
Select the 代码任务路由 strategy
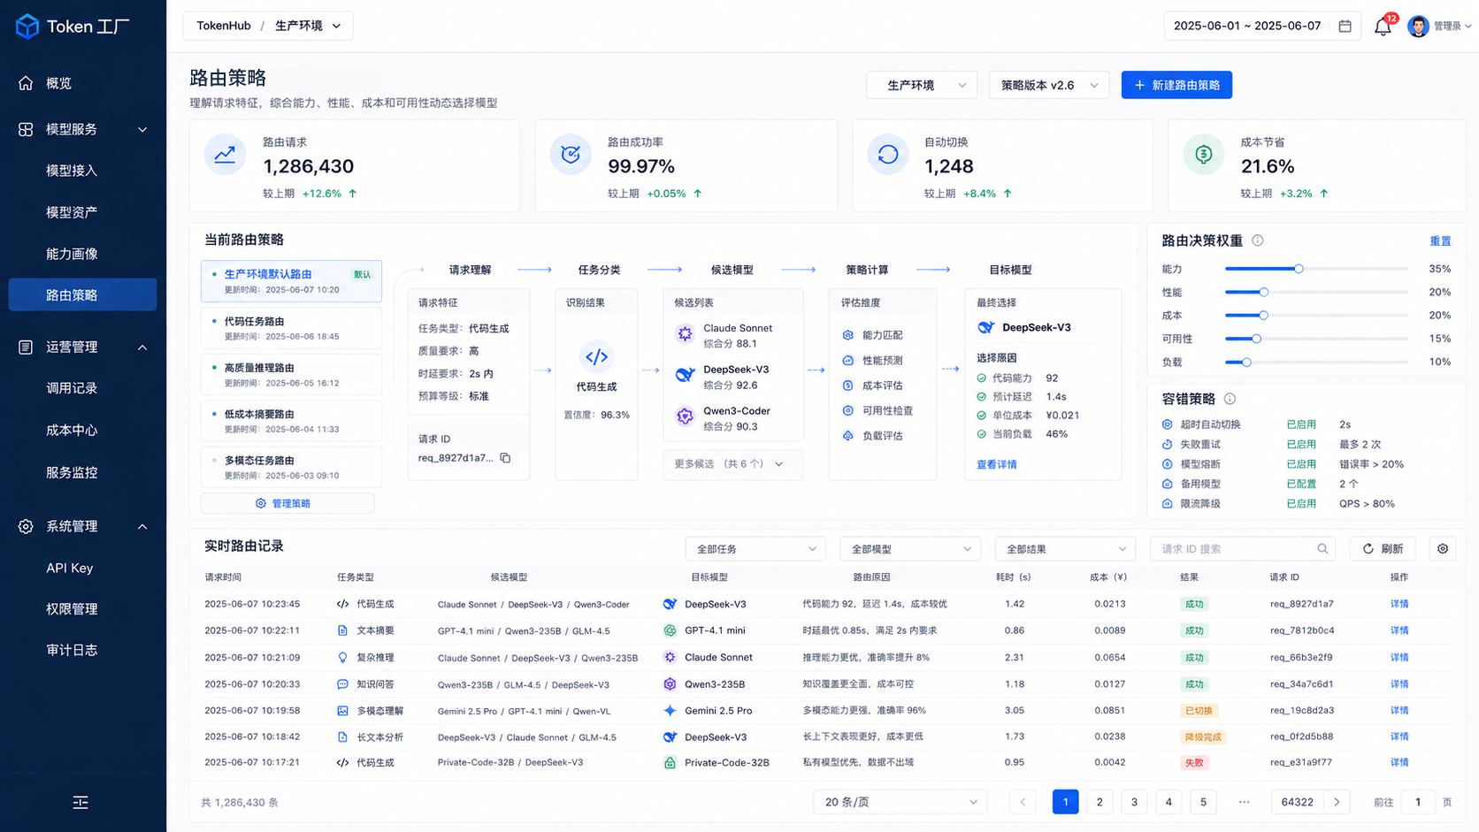click(292, 328)
